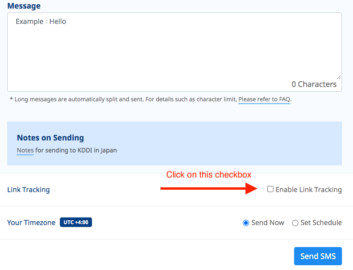Screen dimensions: 353x270
Task: Focus the Message text area
Action: coord(174,52)
